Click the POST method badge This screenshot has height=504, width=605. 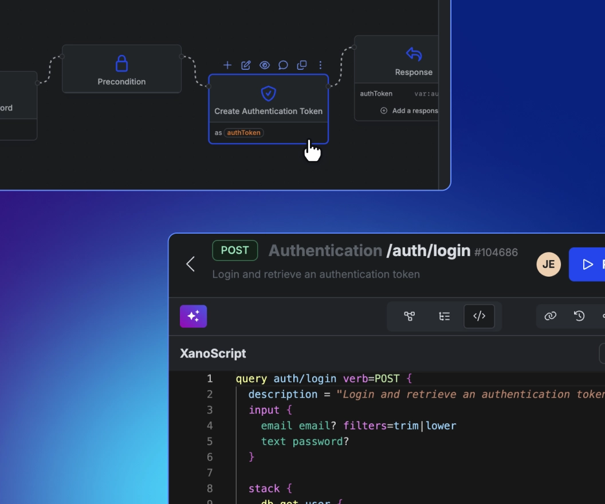[x=235, y=250]
